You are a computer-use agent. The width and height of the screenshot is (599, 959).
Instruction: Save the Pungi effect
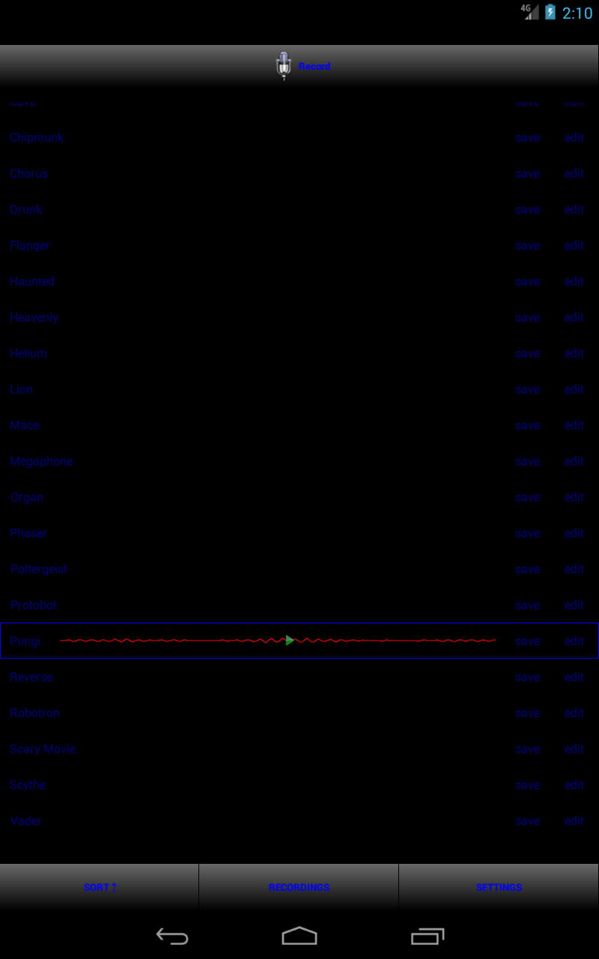tap(528, 641)
